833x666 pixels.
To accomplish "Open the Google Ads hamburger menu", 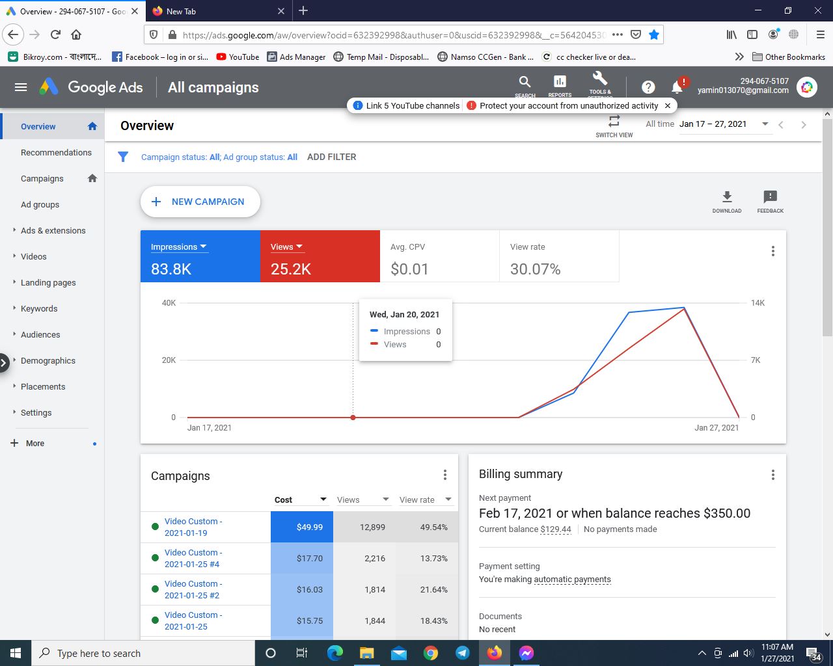I will pos(21,87).
